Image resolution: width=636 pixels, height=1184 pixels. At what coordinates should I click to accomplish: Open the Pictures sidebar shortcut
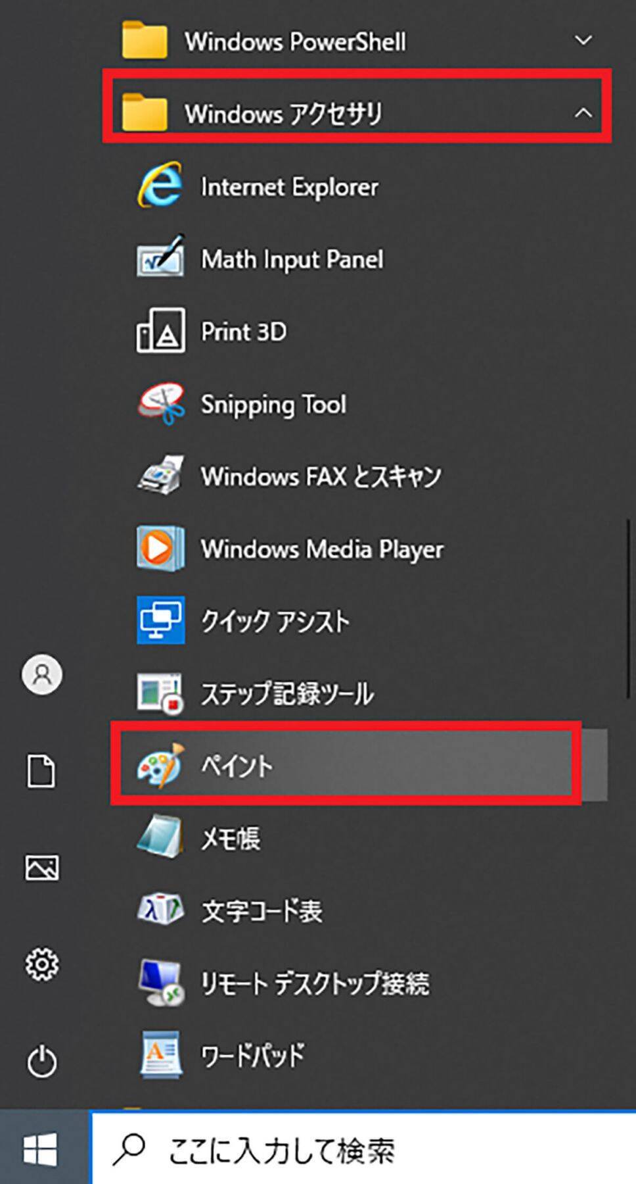pos(42,868)
